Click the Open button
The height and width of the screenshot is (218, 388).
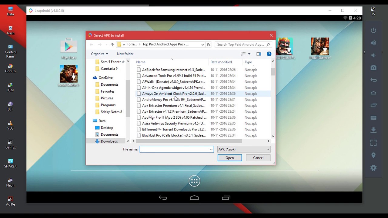[229, 158]
